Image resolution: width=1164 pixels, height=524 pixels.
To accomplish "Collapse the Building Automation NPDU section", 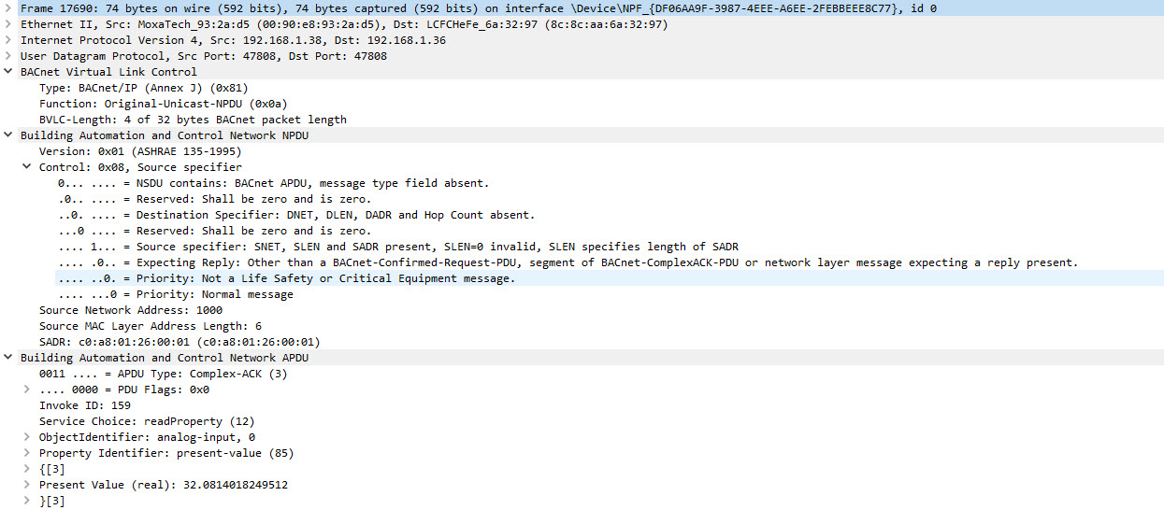I will [8, 135].
